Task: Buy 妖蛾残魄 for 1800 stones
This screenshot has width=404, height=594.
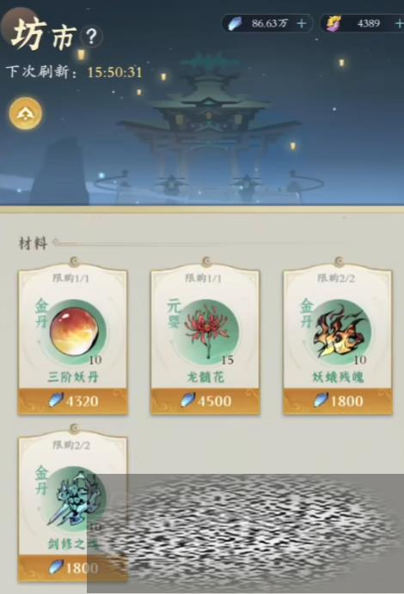Action: click(x=338, y=401)
